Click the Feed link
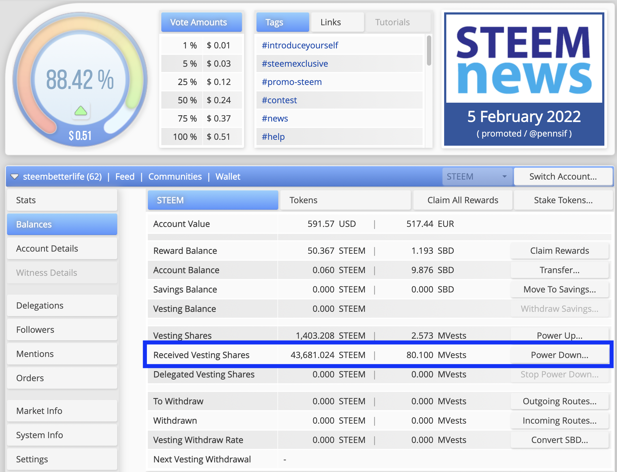617x472 pixels. click(x=125, y=176)
